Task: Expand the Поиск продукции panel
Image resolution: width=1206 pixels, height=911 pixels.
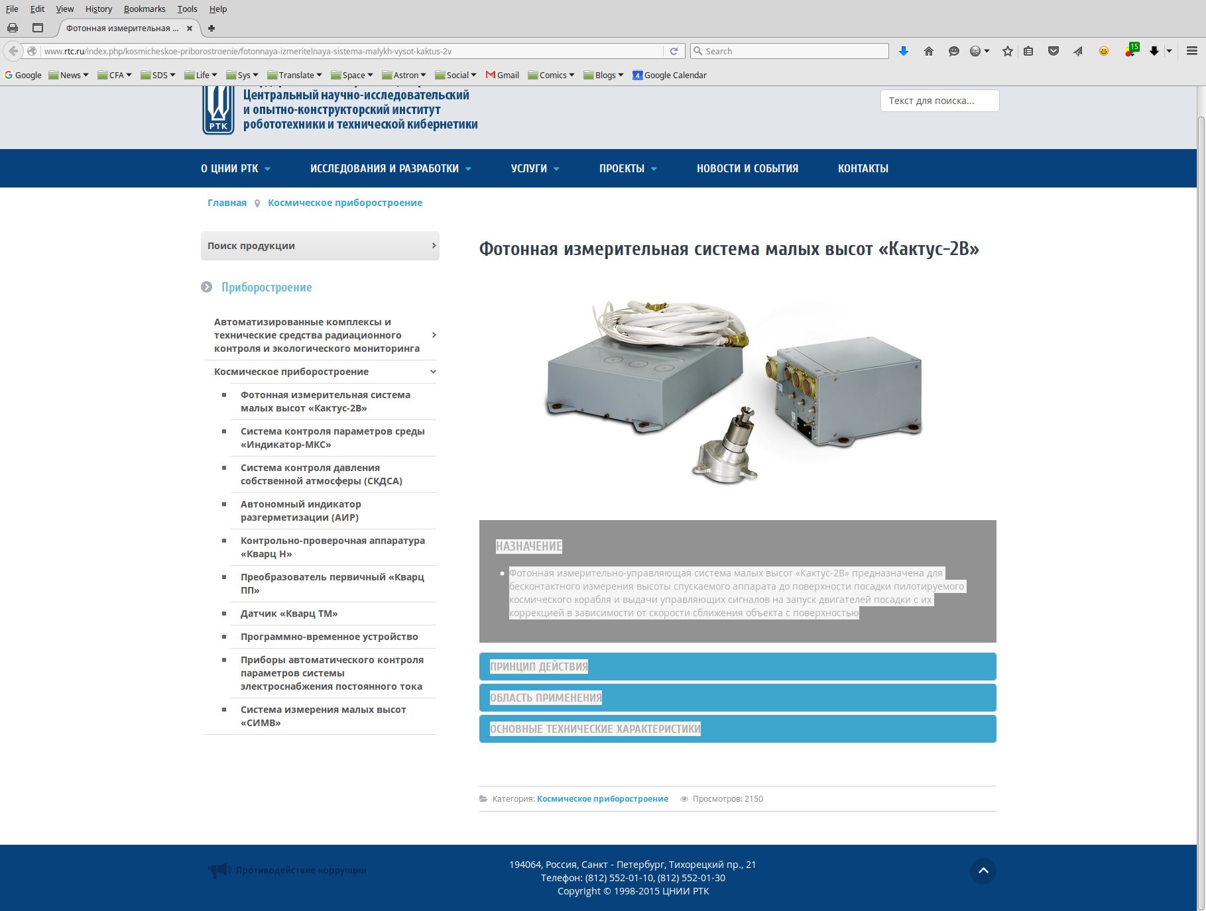Action: (320, 246)
